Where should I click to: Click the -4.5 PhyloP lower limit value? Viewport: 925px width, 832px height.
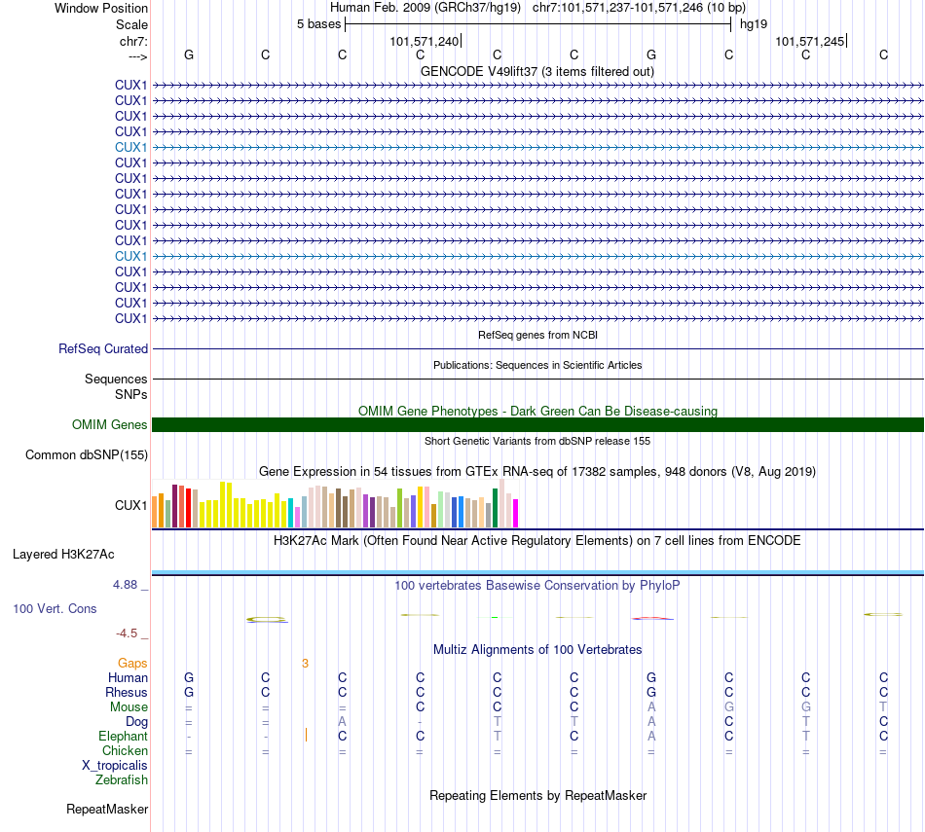tap(127, 633)
